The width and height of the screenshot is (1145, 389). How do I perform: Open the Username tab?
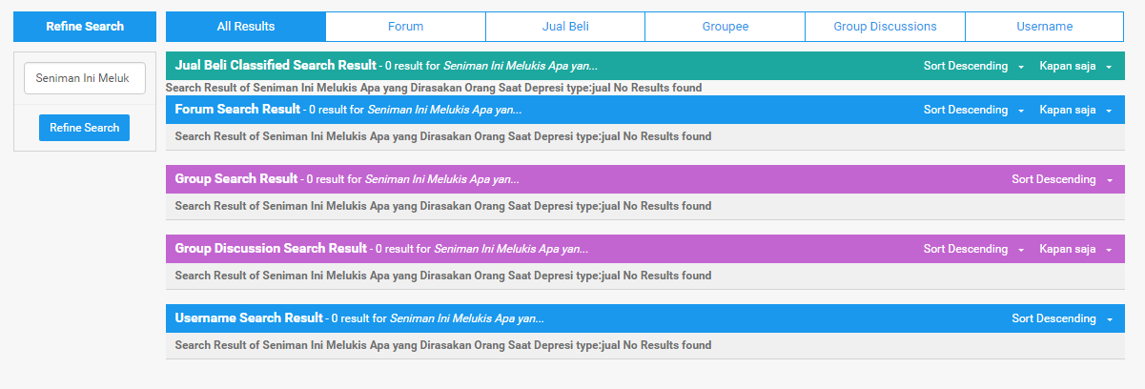pyautogui.click(x=1045, y=27)
